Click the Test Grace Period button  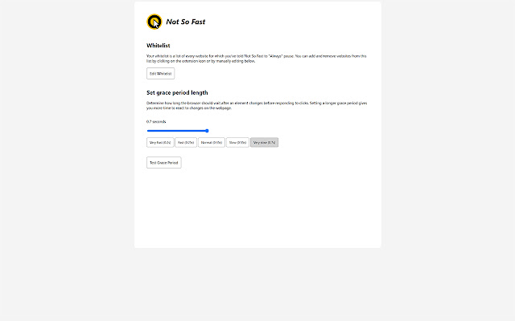(164, 162)
